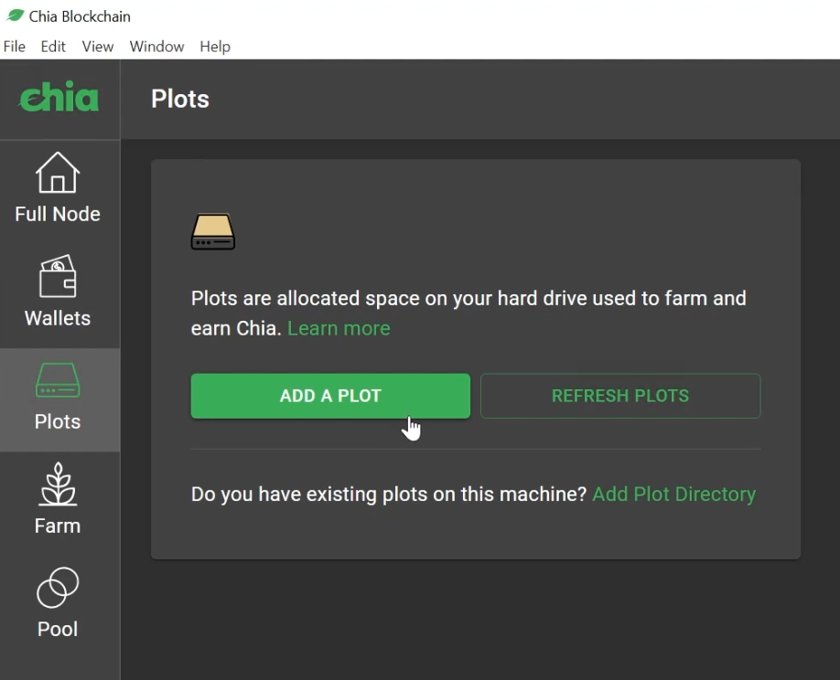Click the Plots page heading
The image size is (840, 680).
[180, 99]
